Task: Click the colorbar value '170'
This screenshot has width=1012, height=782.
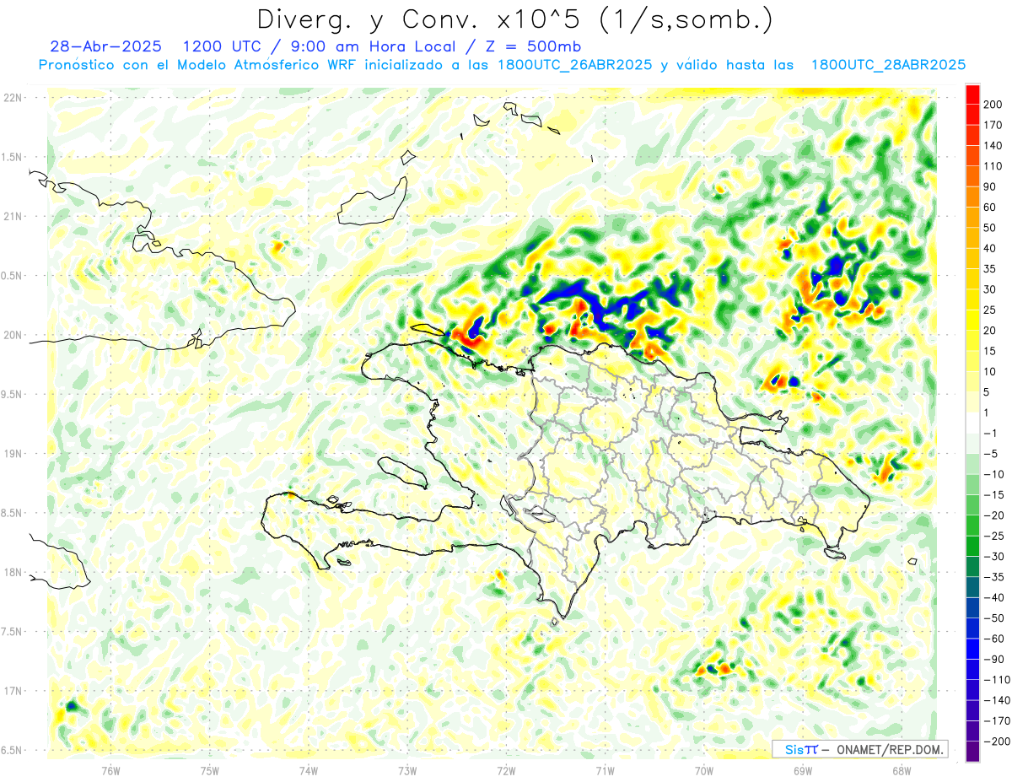Action: tap(994, 125)
